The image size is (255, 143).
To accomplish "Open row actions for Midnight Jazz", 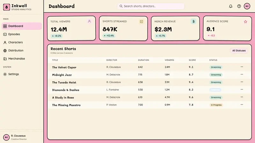I will pyautogui.click(x=242, y=74).
